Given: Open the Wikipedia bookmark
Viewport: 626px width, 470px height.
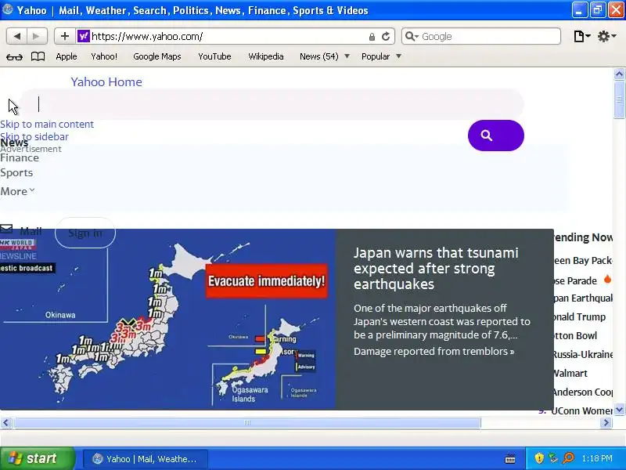Looking at the screenshot, I should point(266,56).
